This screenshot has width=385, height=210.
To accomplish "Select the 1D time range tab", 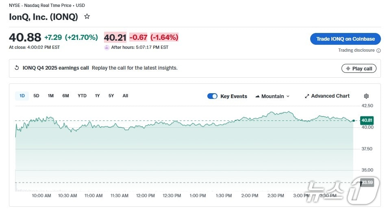I will [22, 96].
